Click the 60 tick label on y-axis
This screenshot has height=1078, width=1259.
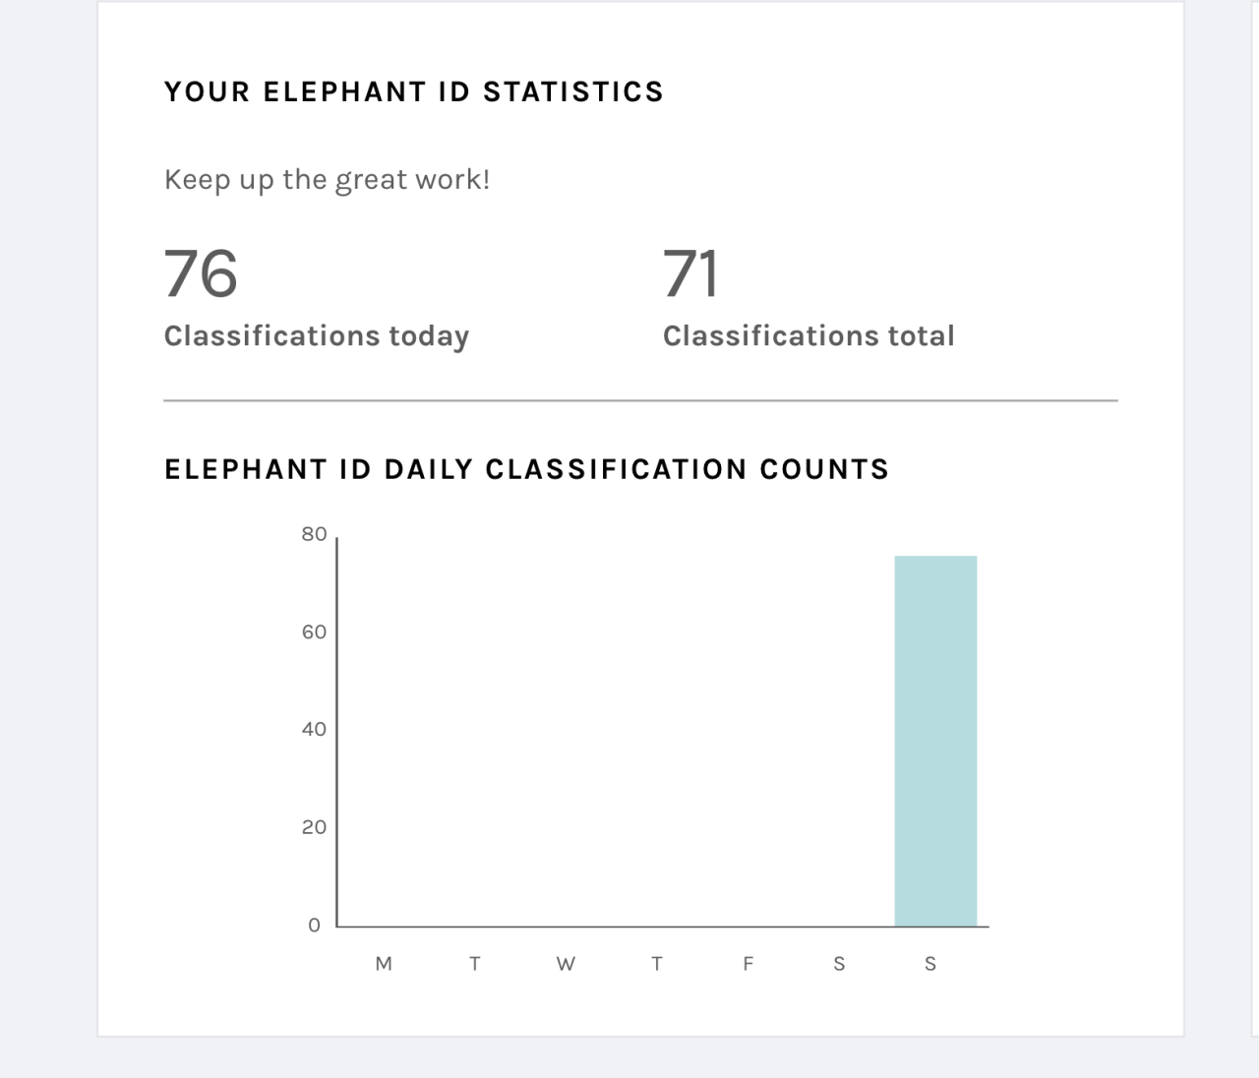pyautogui.click(x=314, y=631)
